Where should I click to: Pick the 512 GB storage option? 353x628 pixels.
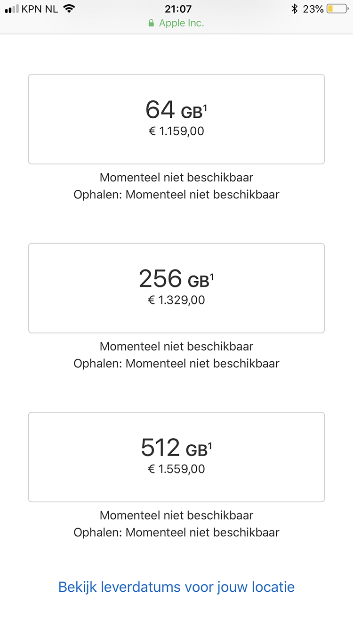coord(176,457)
